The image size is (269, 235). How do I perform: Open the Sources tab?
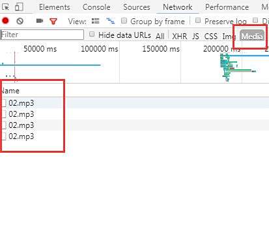click(137, 7)
